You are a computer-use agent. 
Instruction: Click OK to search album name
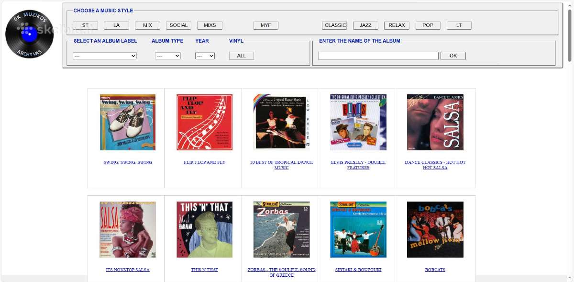coord(453,56)
